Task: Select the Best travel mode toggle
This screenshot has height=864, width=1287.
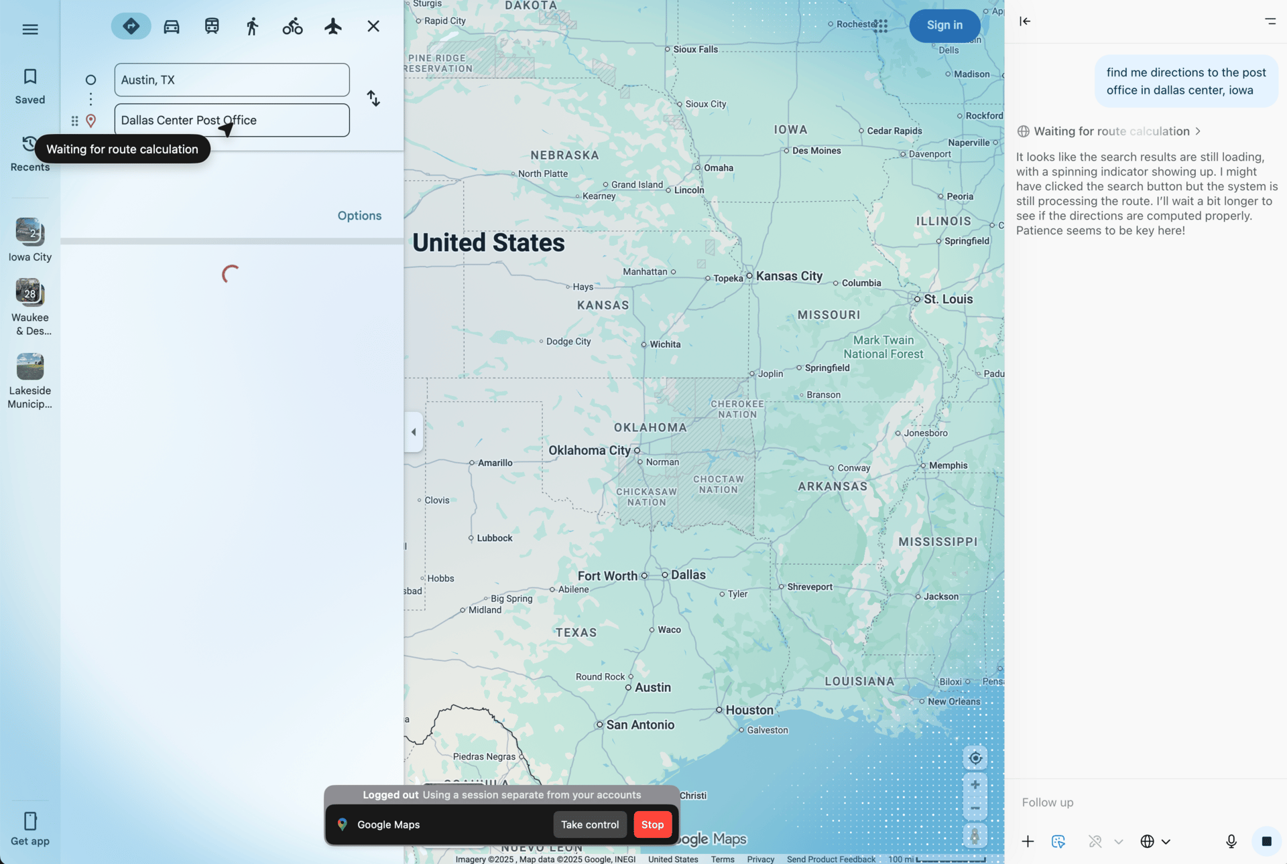Action: (x=131, y=26)
